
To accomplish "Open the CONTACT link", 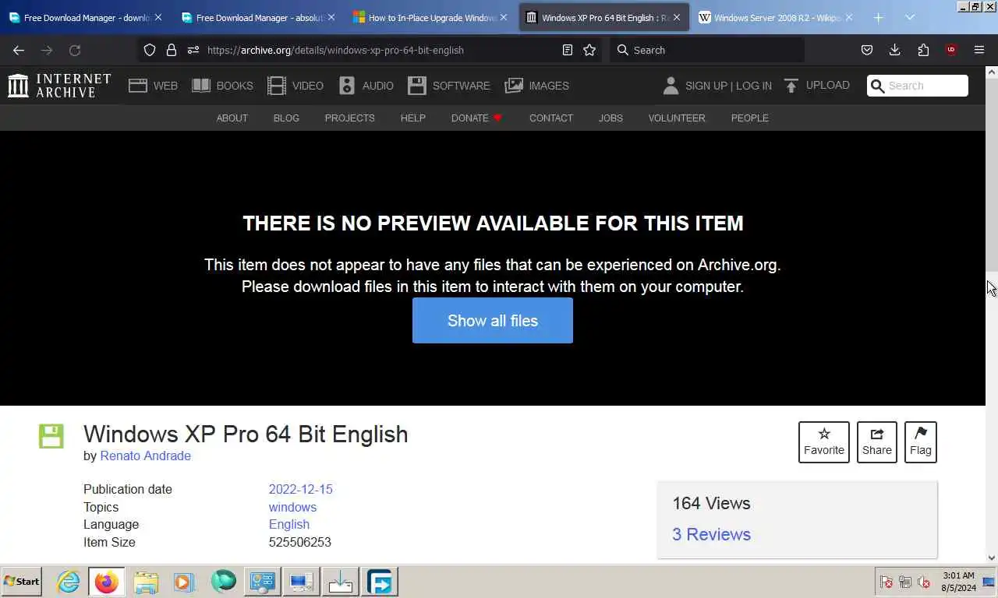I will [x=551, y=118].
